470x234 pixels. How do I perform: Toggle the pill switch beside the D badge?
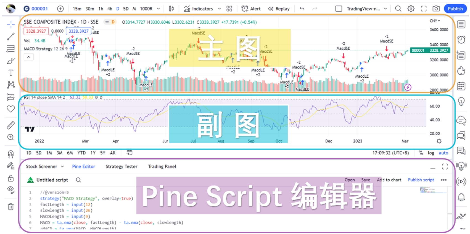pyautogui.click(x=107, y=22)
